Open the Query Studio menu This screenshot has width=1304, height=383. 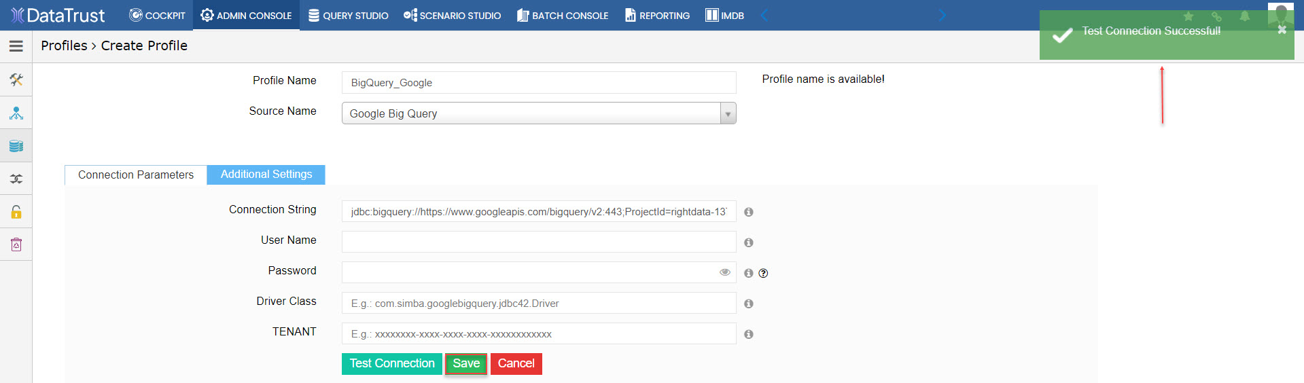click(x=348, y=15)
